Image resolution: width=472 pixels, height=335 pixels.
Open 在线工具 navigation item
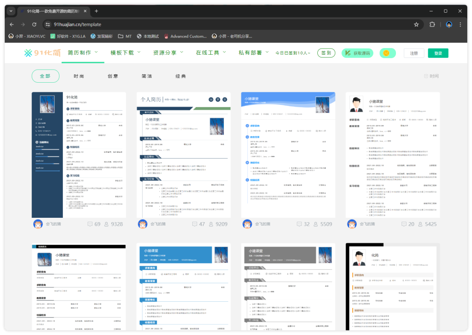click(208, 53)
